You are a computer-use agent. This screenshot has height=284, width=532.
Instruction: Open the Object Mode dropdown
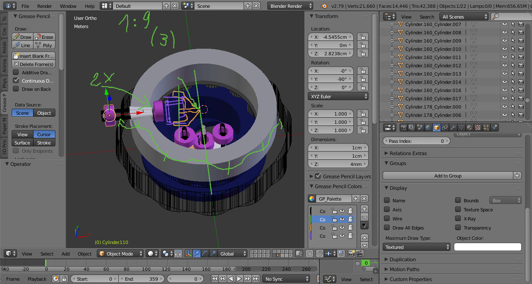tap(120, 253)
